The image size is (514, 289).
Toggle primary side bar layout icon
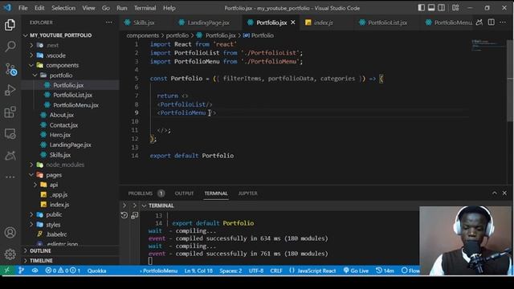(422, 7)
